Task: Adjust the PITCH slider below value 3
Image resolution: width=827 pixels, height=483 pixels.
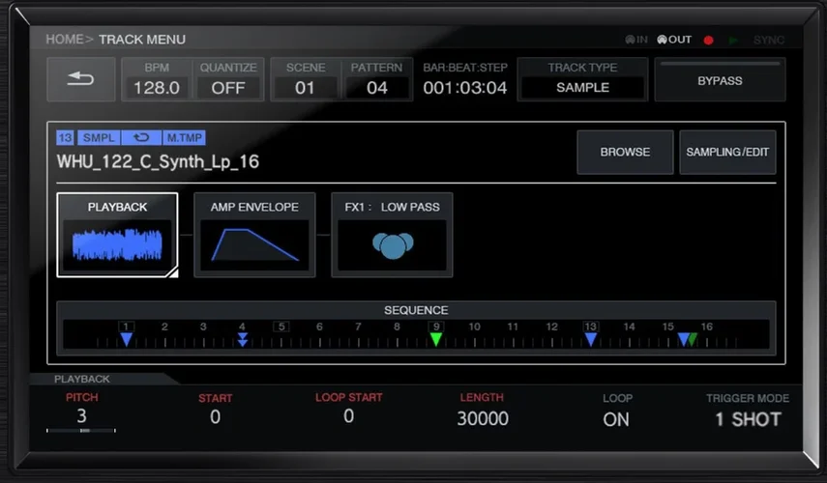Action: [x=81, y=430]
